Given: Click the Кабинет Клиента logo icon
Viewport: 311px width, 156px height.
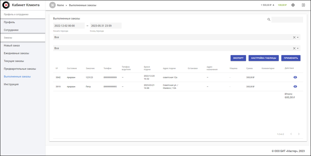Looking at the screenshot, I should 6,5.
